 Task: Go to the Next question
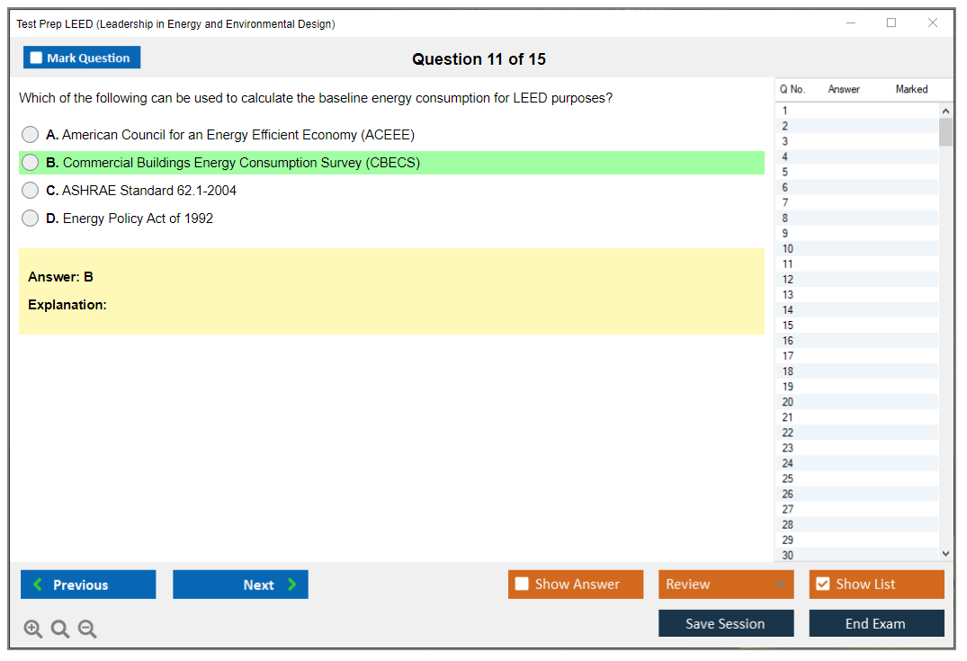pos(240,585)
